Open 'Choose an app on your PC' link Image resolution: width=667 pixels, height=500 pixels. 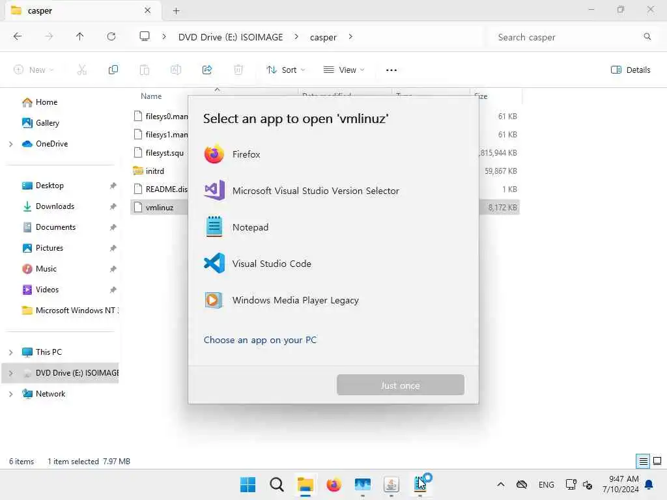tap(260, 340)
